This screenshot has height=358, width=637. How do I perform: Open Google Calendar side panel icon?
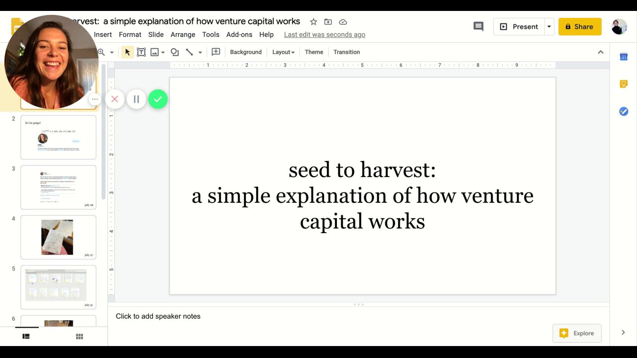point(624,57)
